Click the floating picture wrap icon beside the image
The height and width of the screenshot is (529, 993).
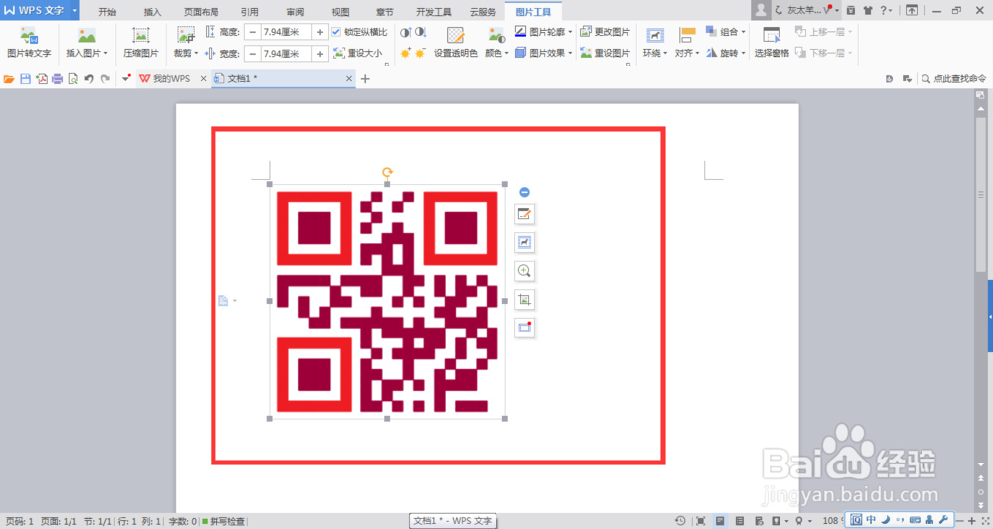524,242
